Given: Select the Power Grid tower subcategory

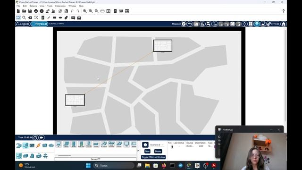Looking at the screenshot, I should tap(45, 156).
